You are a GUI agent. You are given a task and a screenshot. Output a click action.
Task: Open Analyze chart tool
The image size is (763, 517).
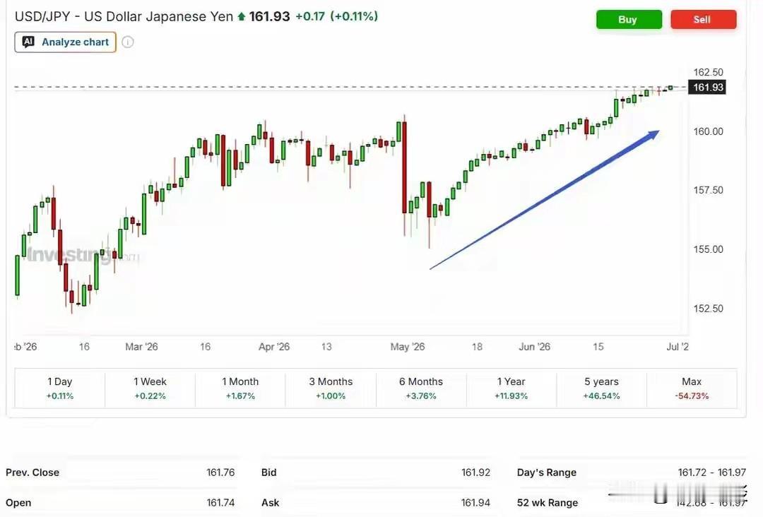point(65,42)
